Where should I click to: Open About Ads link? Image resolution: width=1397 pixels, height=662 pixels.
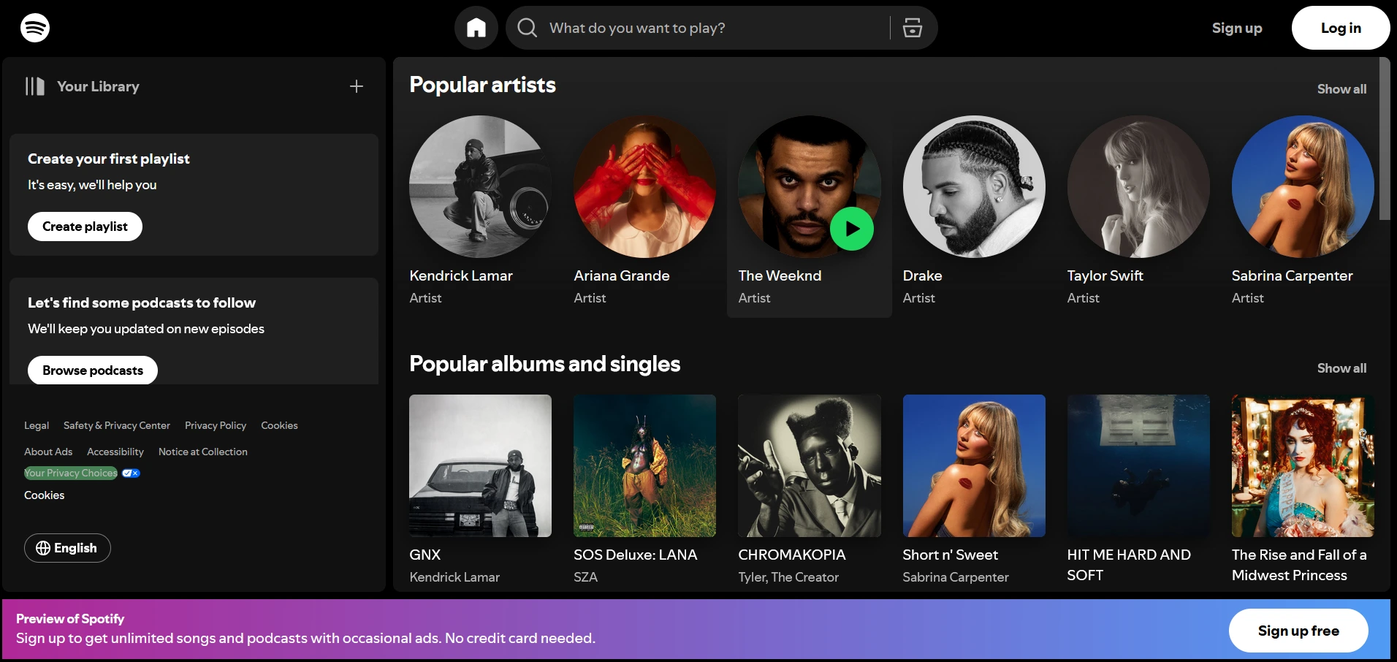(x=48, y=452)
